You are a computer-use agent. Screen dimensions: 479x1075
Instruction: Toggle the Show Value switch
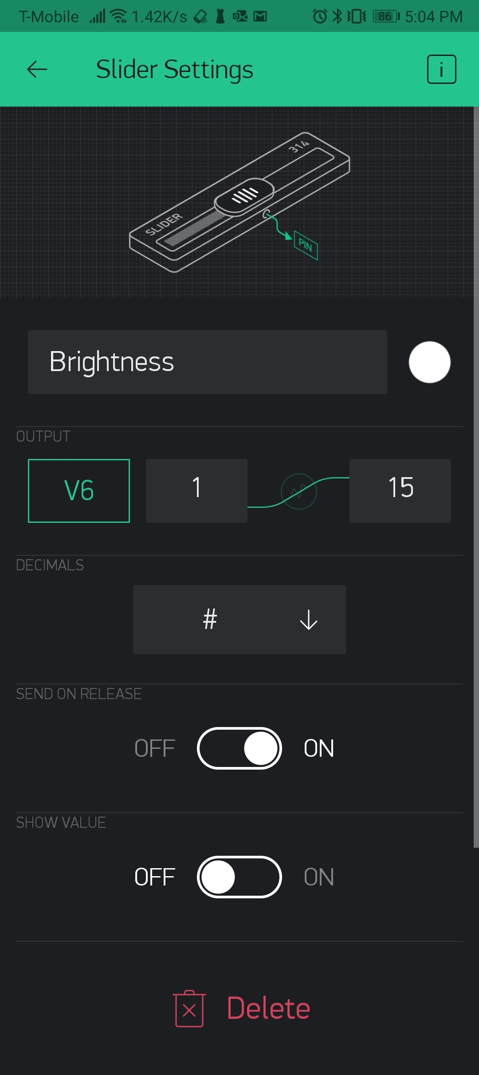[x=239, y=877]
